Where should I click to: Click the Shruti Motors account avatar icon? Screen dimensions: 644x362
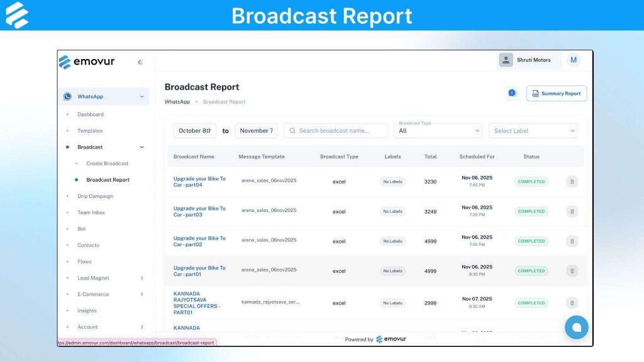pyautogui.click(x=505, y=60)
